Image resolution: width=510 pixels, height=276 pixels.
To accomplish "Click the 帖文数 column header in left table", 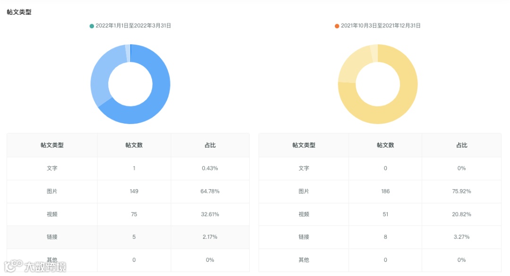I will [x=134, y=145].
